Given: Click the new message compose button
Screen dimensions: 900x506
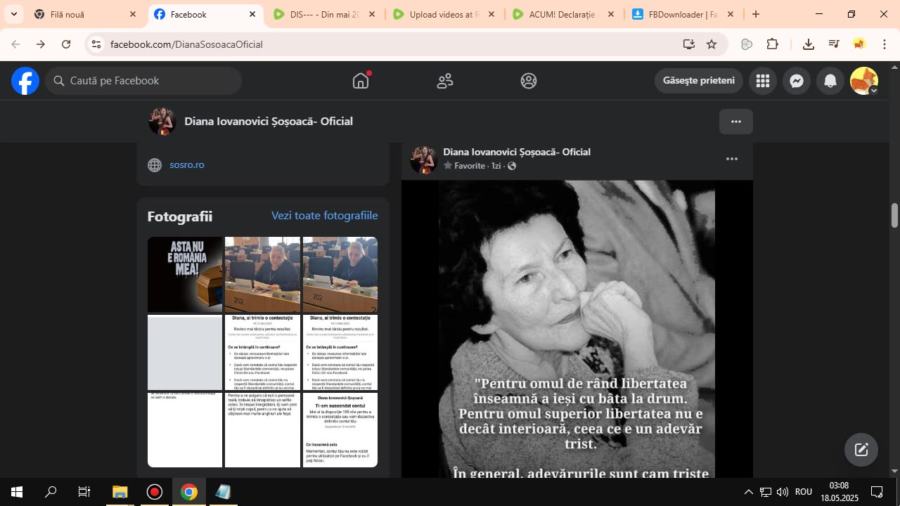Looking at the screenshot, I should point(861,450).
